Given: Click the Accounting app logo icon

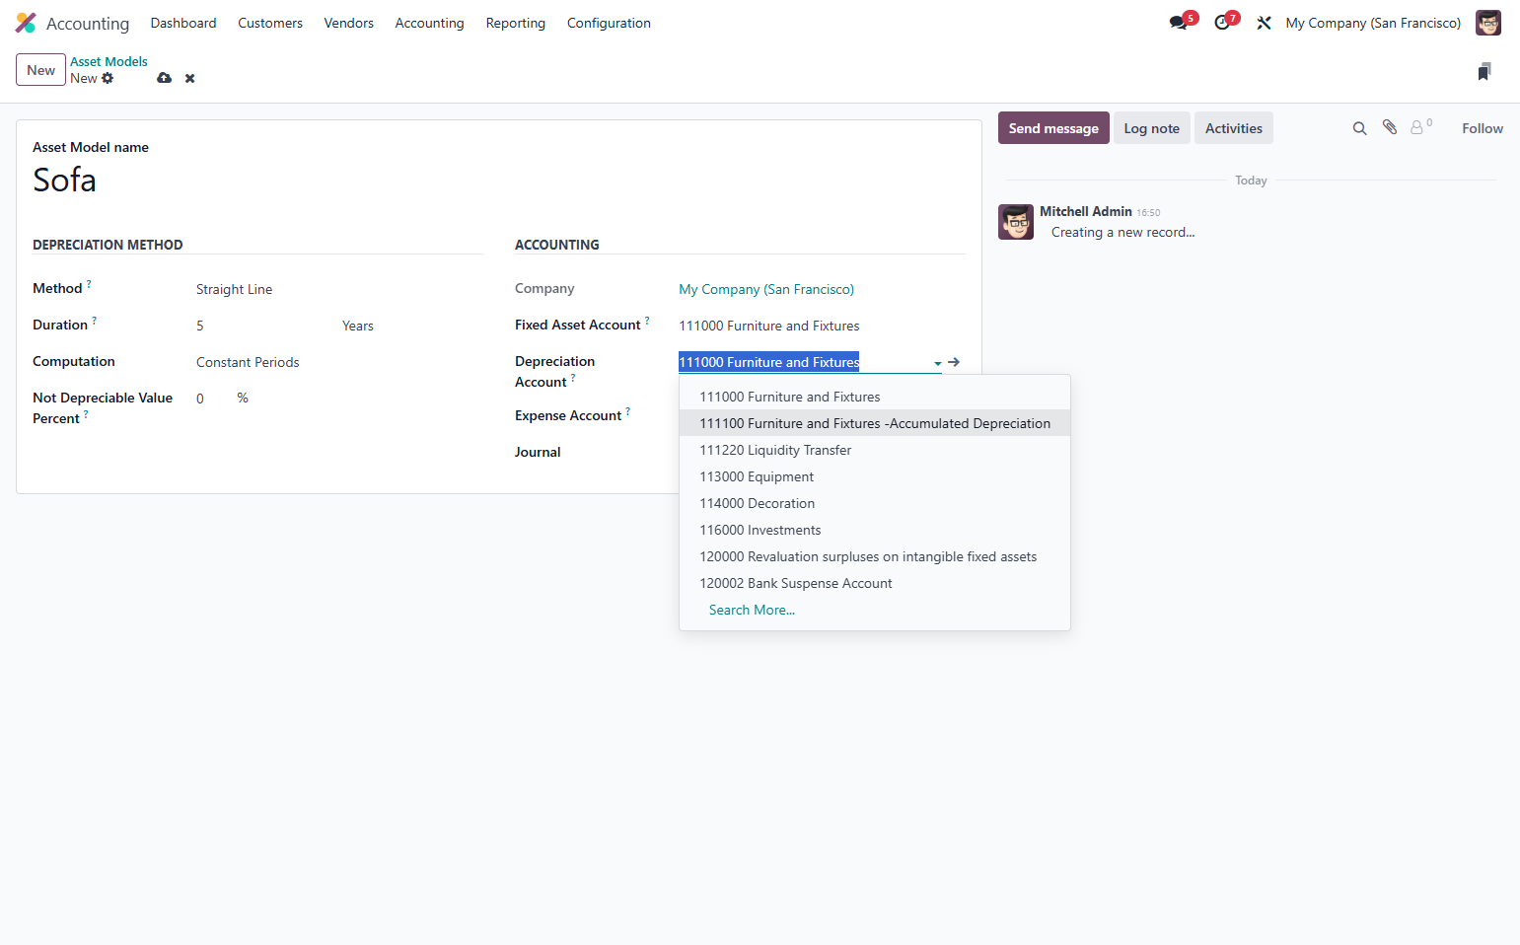Looking at the screenshot, I should click(x=26, y=23).
